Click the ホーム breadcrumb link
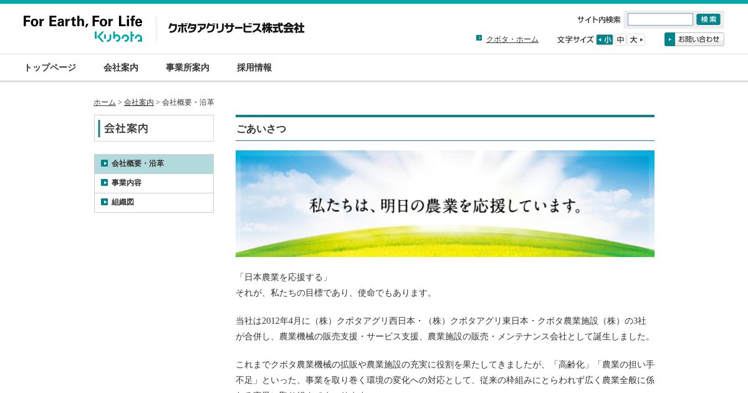 tap(105, 102)
